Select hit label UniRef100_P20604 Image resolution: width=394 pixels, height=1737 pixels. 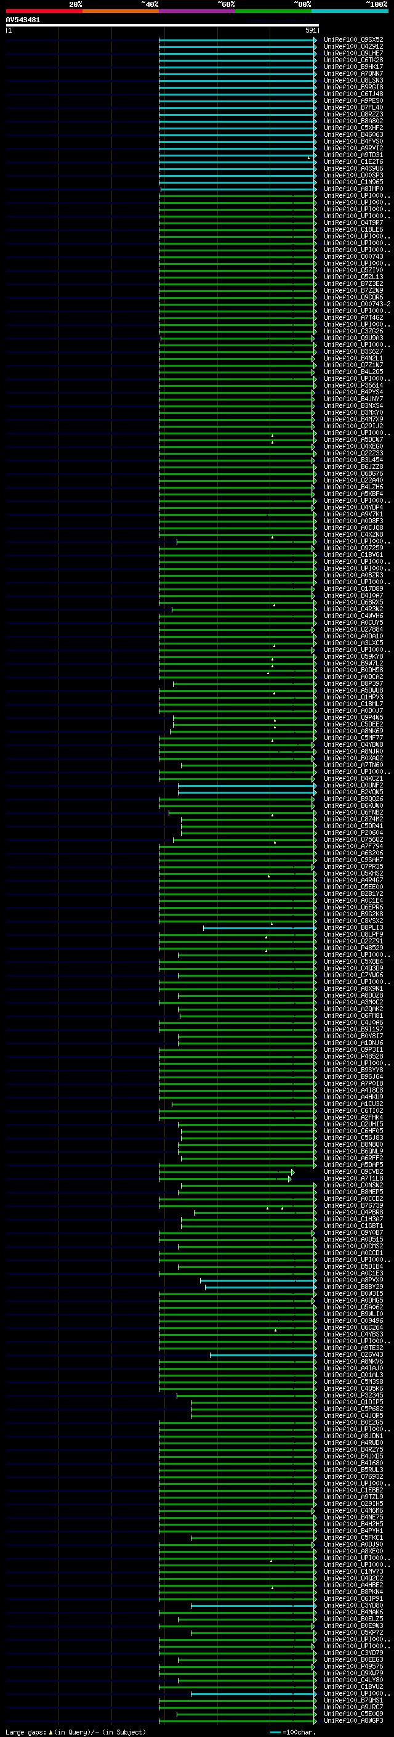[x=353, y=833]
